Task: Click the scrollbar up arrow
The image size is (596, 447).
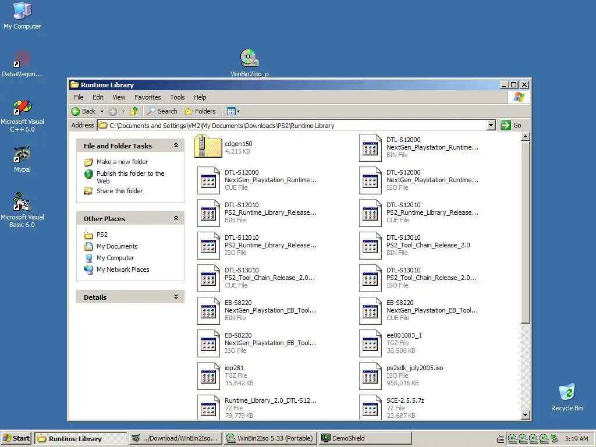Action: 526,136
